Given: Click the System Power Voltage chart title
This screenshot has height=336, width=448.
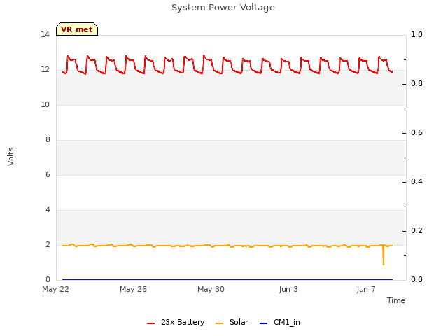Looking at the screenshot, I should pyautogui.click(x=223, y=8).
